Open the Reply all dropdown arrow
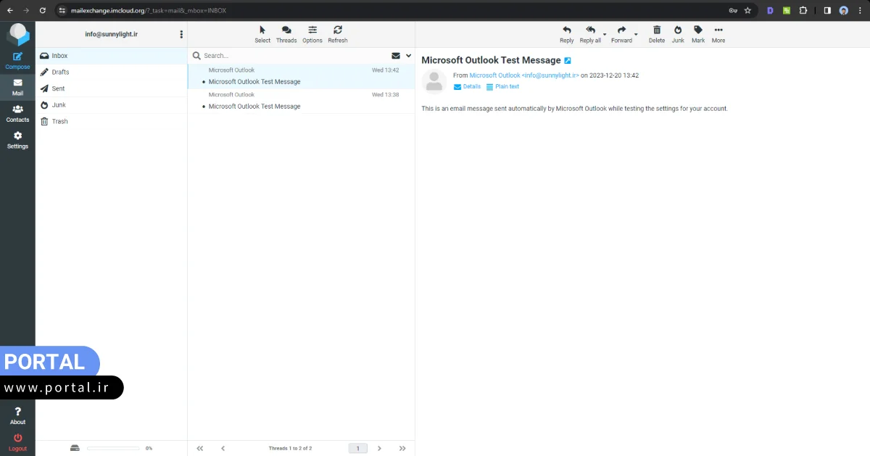 (605, 34)
